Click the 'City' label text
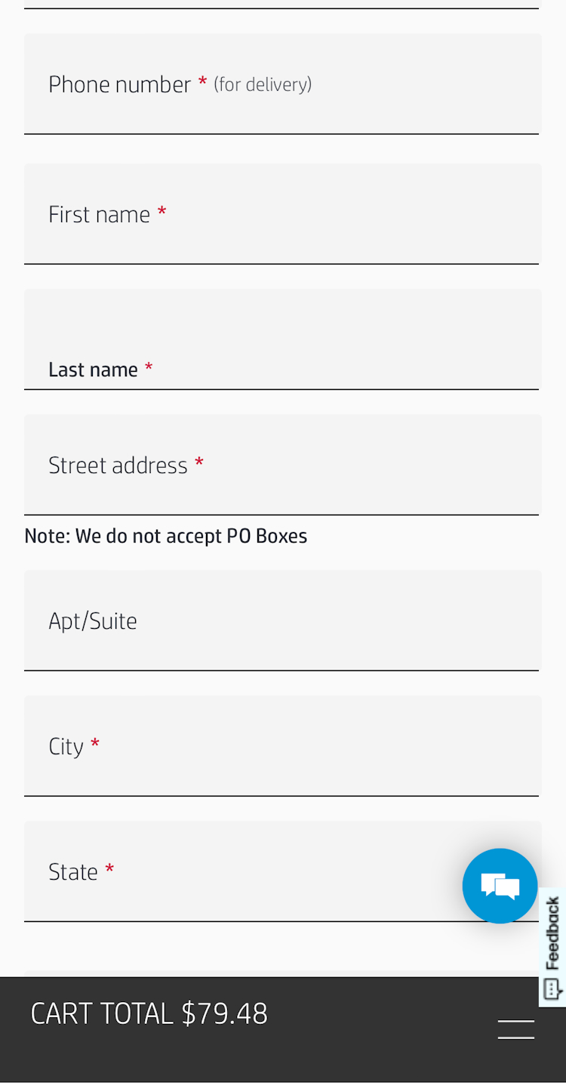This screenshot has width=566, height=1083. (x=66, y=747)
